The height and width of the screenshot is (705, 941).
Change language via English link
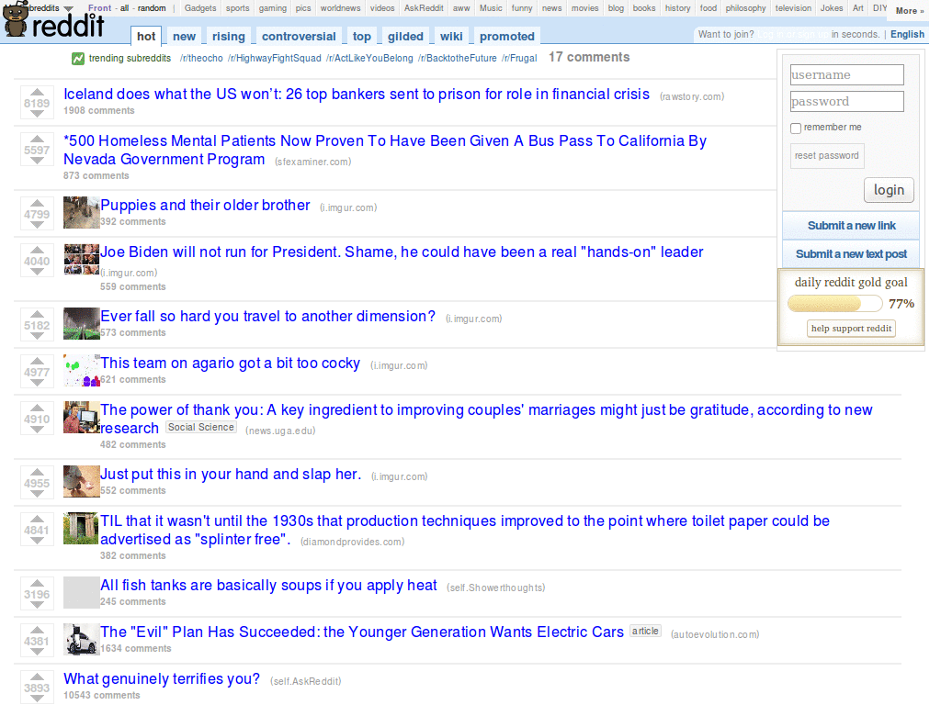[907, 34]
